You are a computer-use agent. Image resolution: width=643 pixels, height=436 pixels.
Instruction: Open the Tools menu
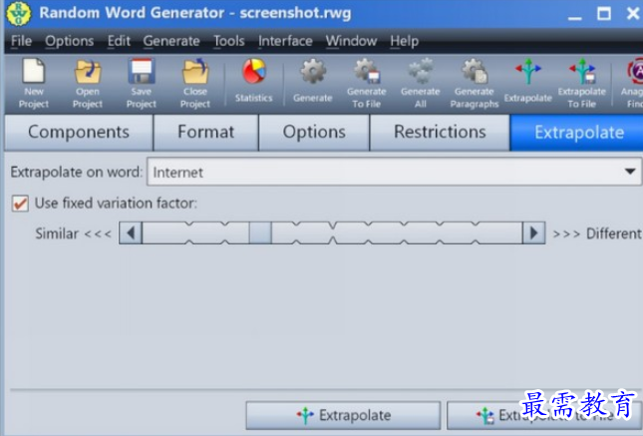(228, 41)
